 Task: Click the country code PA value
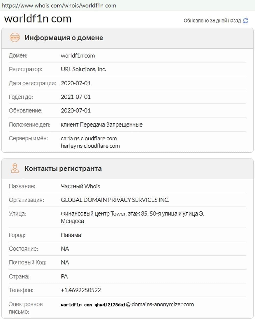(64, 276)
